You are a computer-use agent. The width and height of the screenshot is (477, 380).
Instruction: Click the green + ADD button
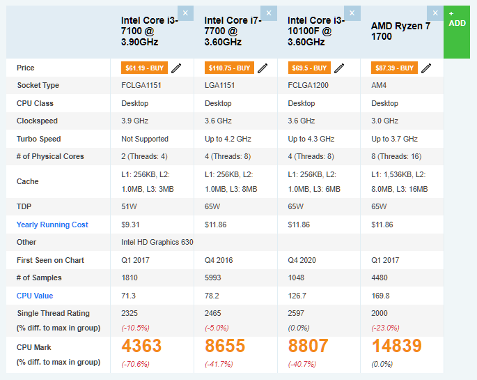click(x=457, y=32)
